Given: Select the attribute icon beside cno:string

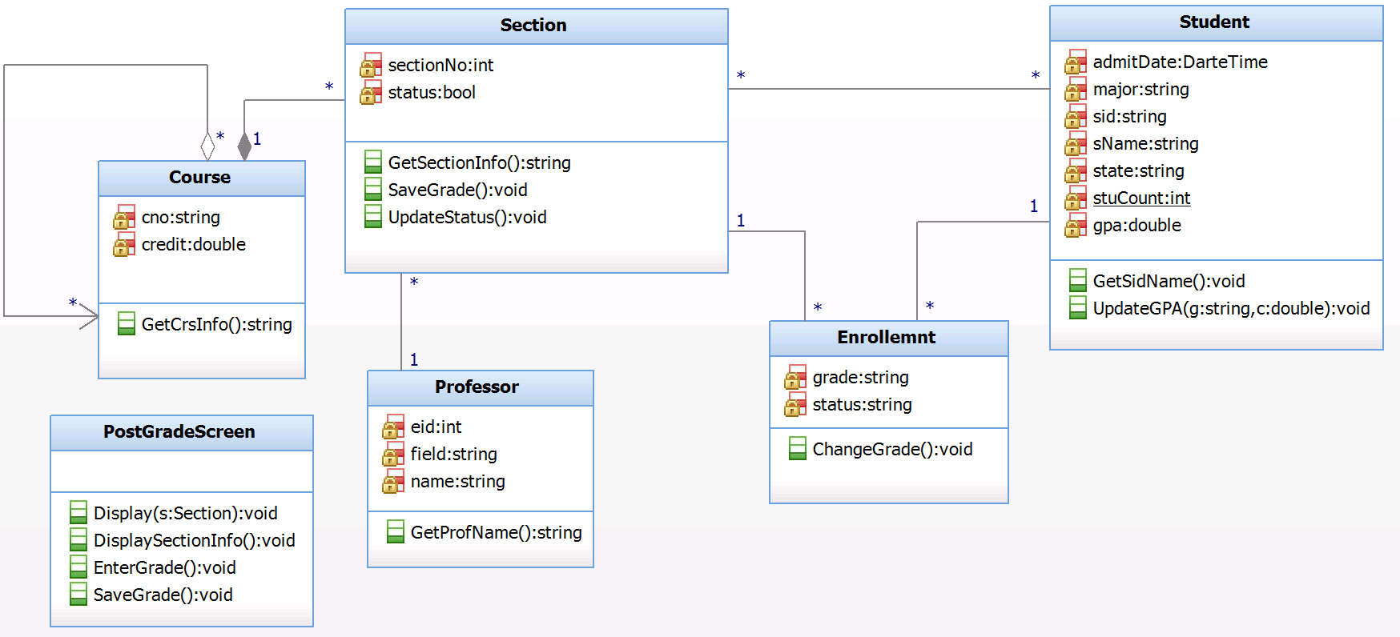Looking at the screenshot, I should [124, 218].
